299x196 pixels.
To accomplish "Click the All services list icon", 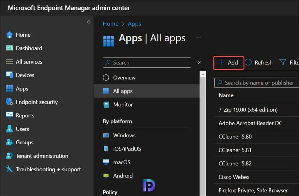I will 9,61.
